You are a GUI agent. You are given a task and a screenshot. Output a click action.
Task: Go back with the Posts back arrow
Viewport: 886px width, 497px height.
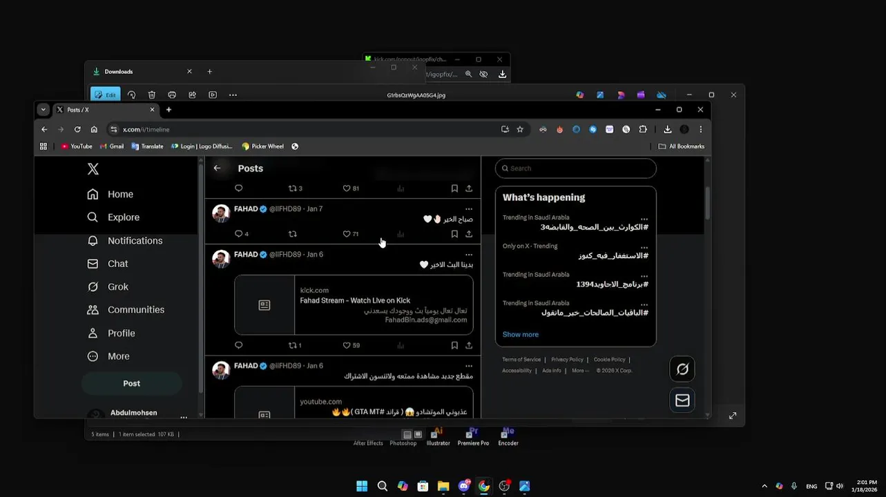[217, 168]
